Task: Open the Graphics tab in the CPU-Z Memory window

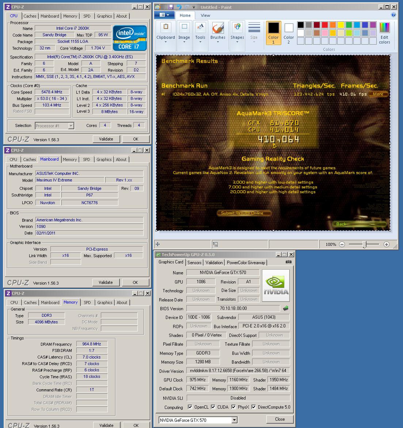Action: [x=105, y=303]
